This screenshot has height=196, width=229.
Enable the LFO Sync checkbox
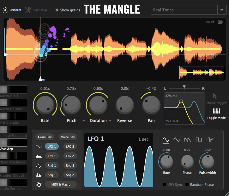165,185
